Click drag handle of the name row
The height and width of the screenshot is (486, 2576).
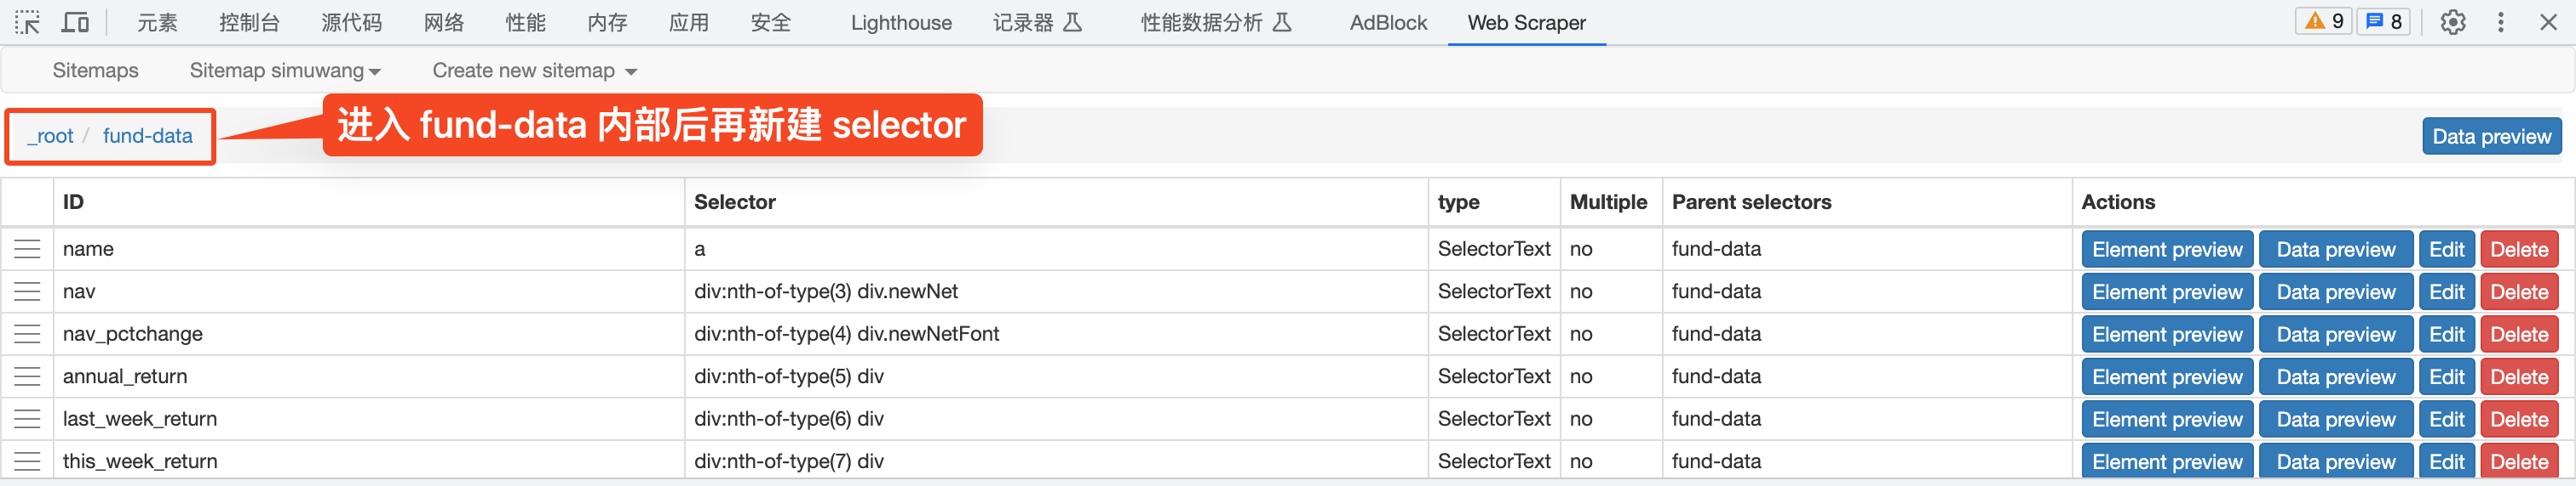[x=27, y=250]
